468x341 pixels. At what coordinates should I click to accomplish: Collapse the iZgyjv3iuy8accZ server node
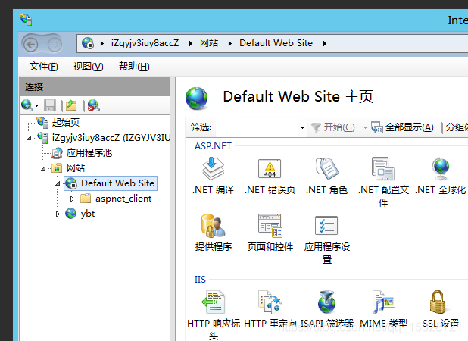29,138
